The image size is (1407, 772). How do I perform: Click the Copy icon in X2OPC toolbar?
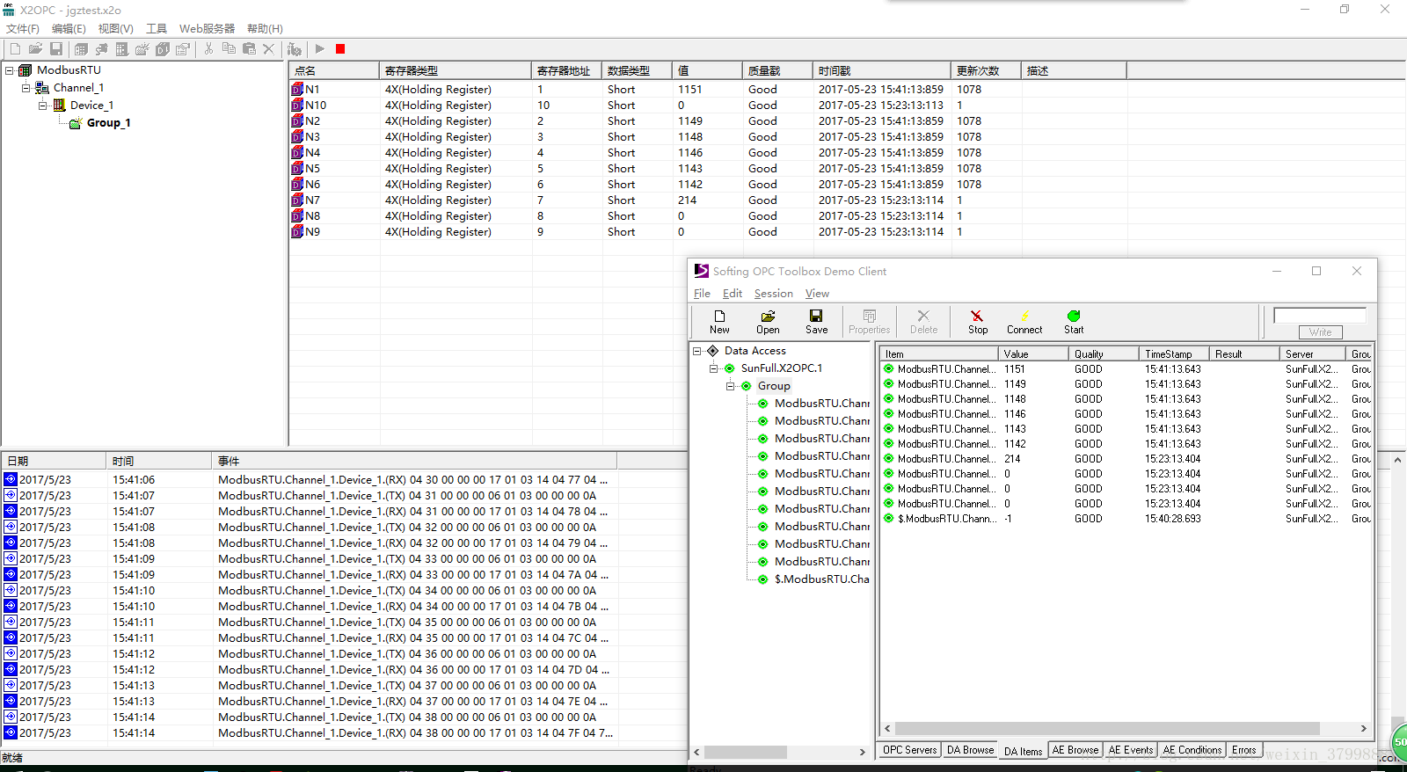(229, 49)
